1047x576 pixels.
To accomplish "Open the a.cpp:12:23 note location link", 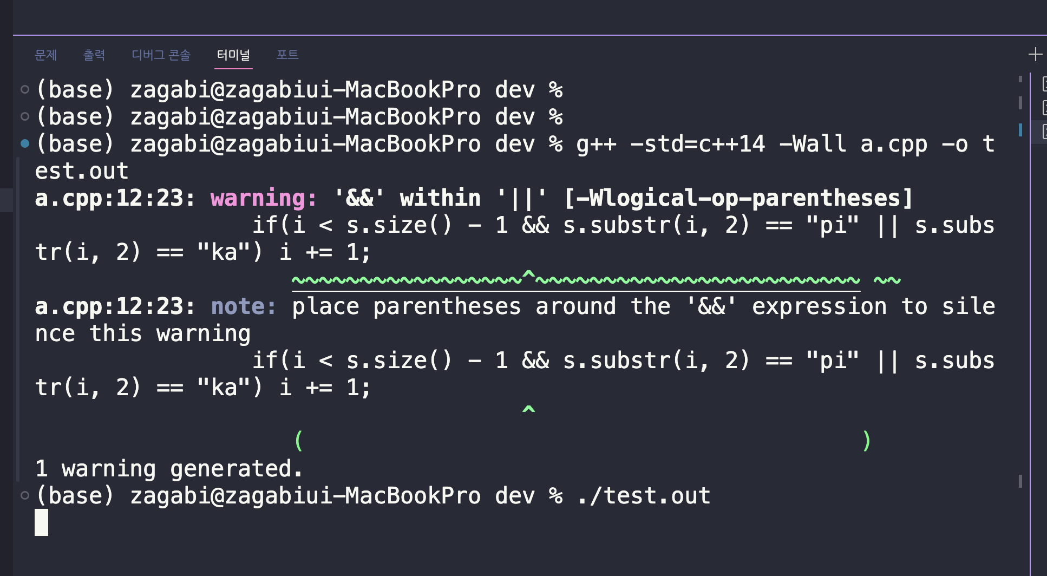I will 109,306.
